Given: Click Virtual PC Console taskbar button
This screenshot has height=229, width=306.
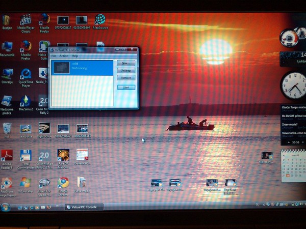Looking at the screenshot, I should (x=84, y=207).
